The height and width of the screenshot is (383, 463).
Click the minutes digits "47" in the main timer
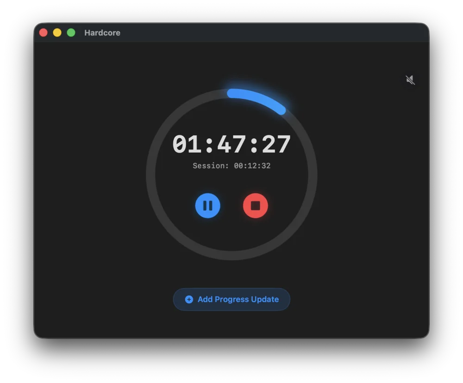231,144
